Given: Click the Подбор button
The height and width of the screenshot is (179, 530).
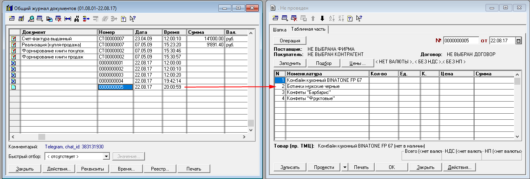Looking at the screenshot, I should (x=324, y=63).
